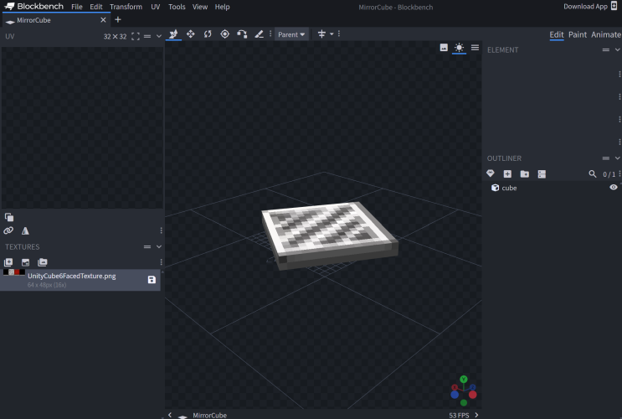The height and width of the screenshot is (419, 622).
Task: Create a texture group
Action: tap(43, 262)
